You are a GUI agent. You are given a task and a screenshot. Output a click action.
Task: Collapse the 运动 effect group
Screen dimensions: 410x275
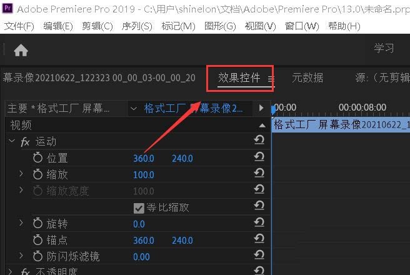point(11,142)
